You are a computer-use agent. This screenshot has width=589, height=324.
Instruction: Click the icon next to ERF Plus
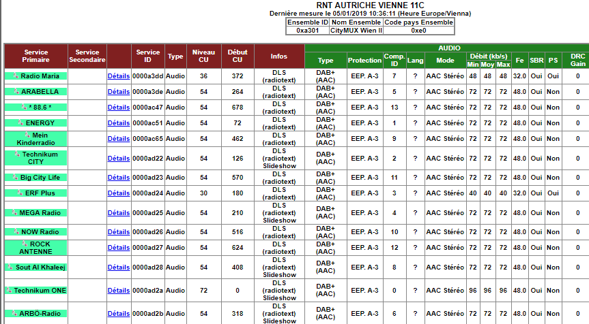pyautogui.click(x=20, y=193)
